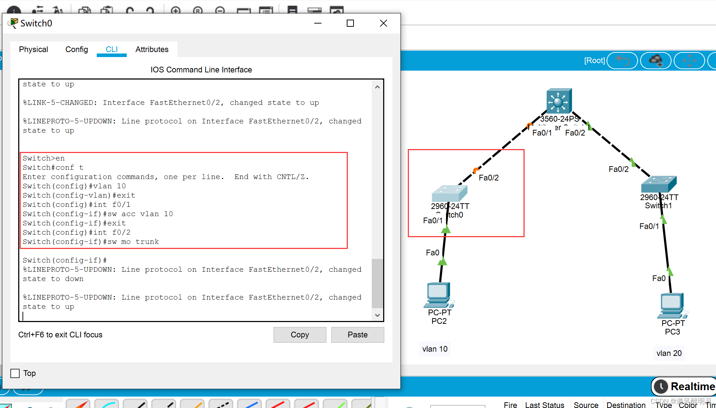The height and width of the screenshot is (408, 716).
Task: Click the 3560-24PS multilayer switch icon
Action: (559, 101)
